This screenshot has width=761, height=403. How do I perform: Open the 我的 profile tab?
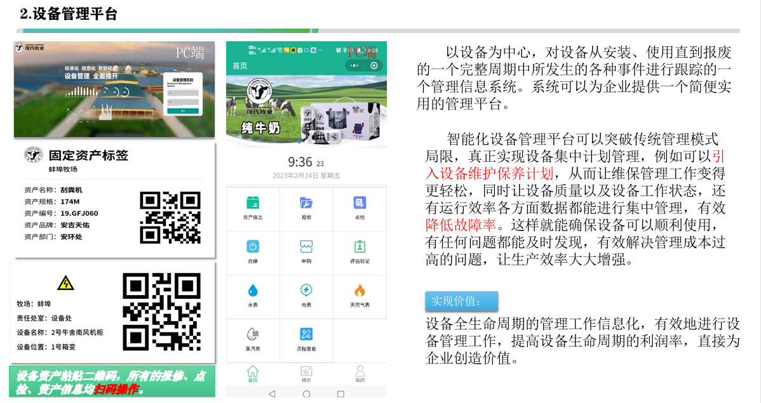[360, 374]
